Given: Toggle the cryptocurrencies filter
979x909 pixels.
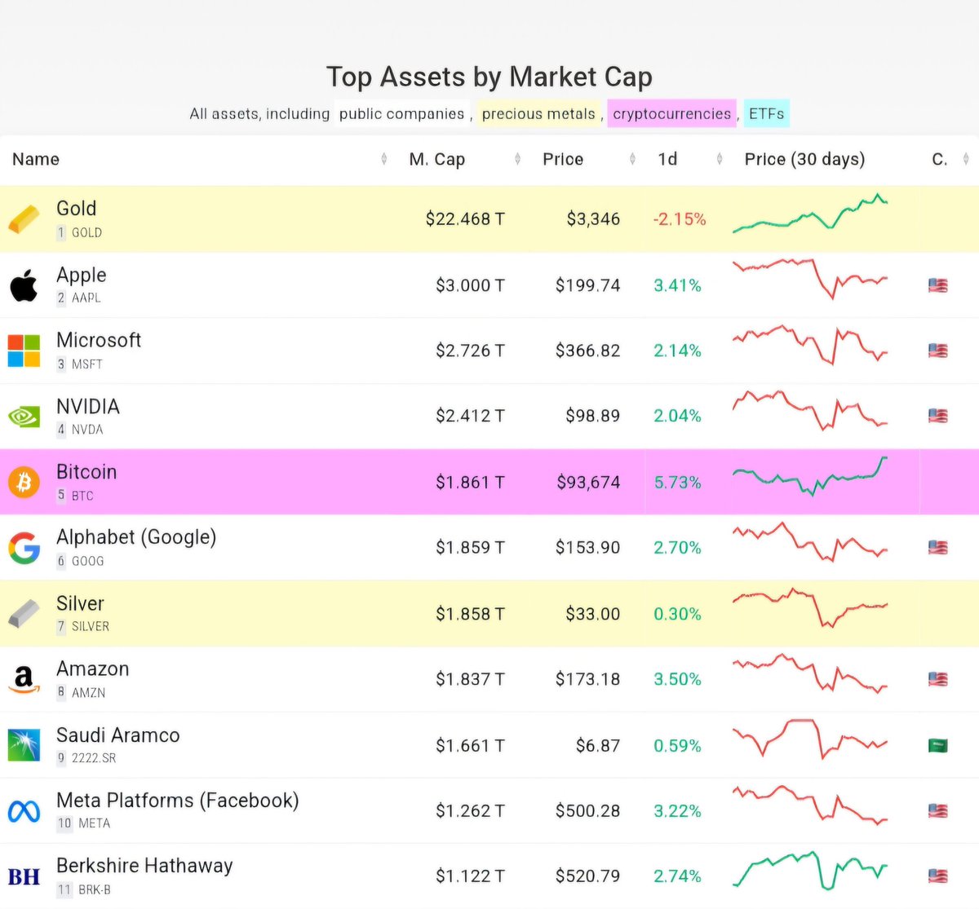Looking at the screenshot, I should pyautogui.click(x=671, y=114).
